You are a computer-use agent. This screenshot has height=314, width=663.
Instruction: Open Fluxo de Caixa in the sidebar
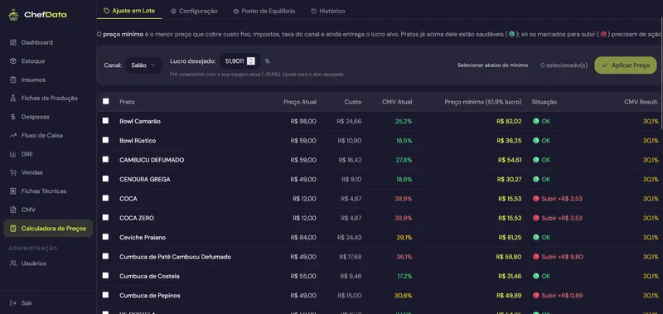(48, 135)
